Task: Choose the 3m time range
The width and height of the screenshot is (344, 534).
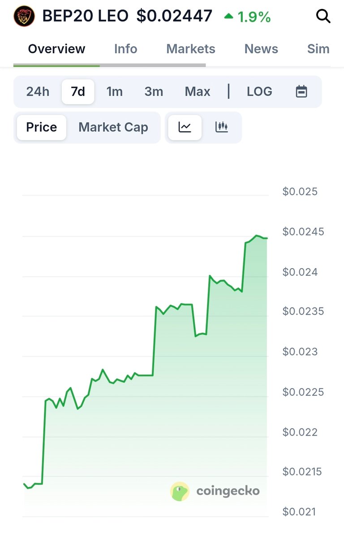Action: (x=154, y=92)
